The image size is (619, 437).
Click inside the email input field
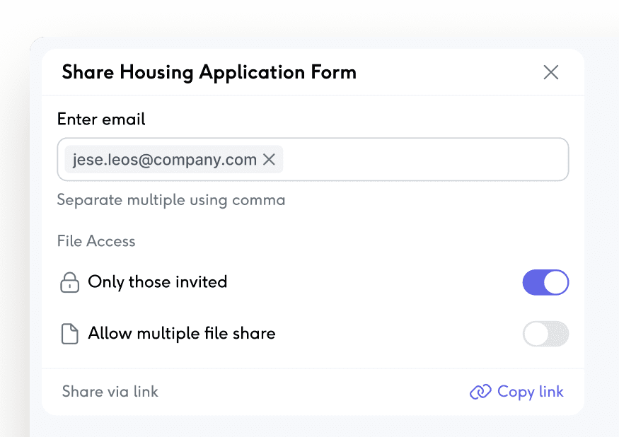[424, 160]
